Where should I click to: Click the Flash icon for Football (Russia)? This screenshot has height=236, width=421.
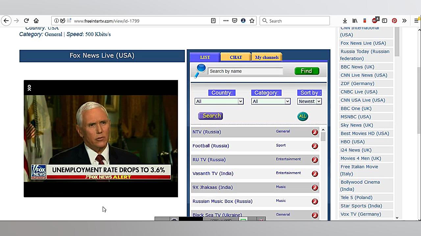pos(315,146)
